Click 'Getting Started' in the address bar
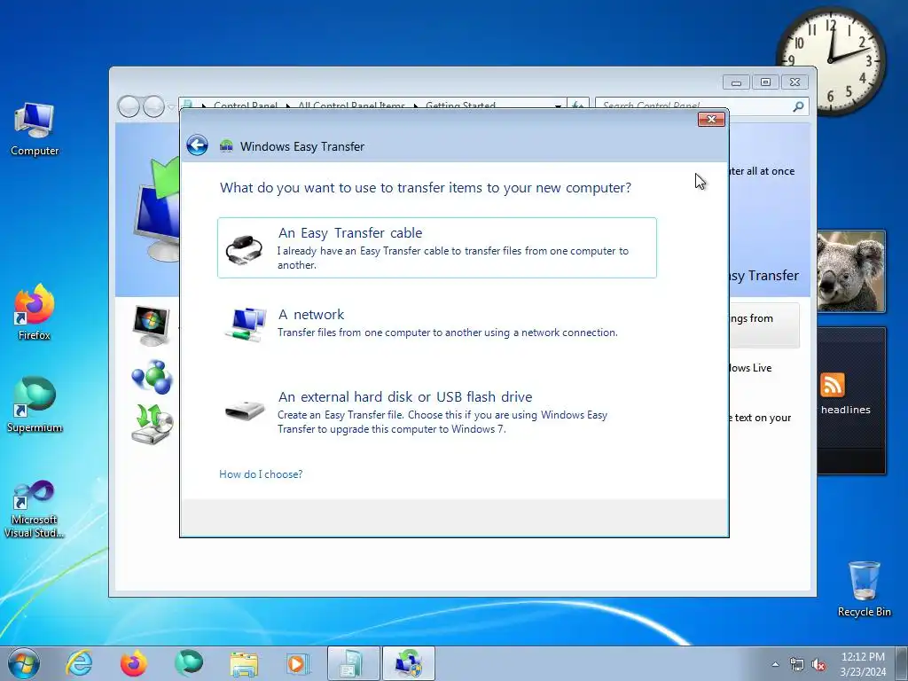The image size is (908, 681). coord(460,106)
